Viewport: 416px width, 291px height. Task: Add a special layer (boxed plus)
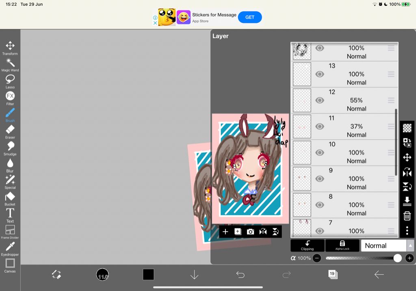pyautogui.click(x=238, y=232)
